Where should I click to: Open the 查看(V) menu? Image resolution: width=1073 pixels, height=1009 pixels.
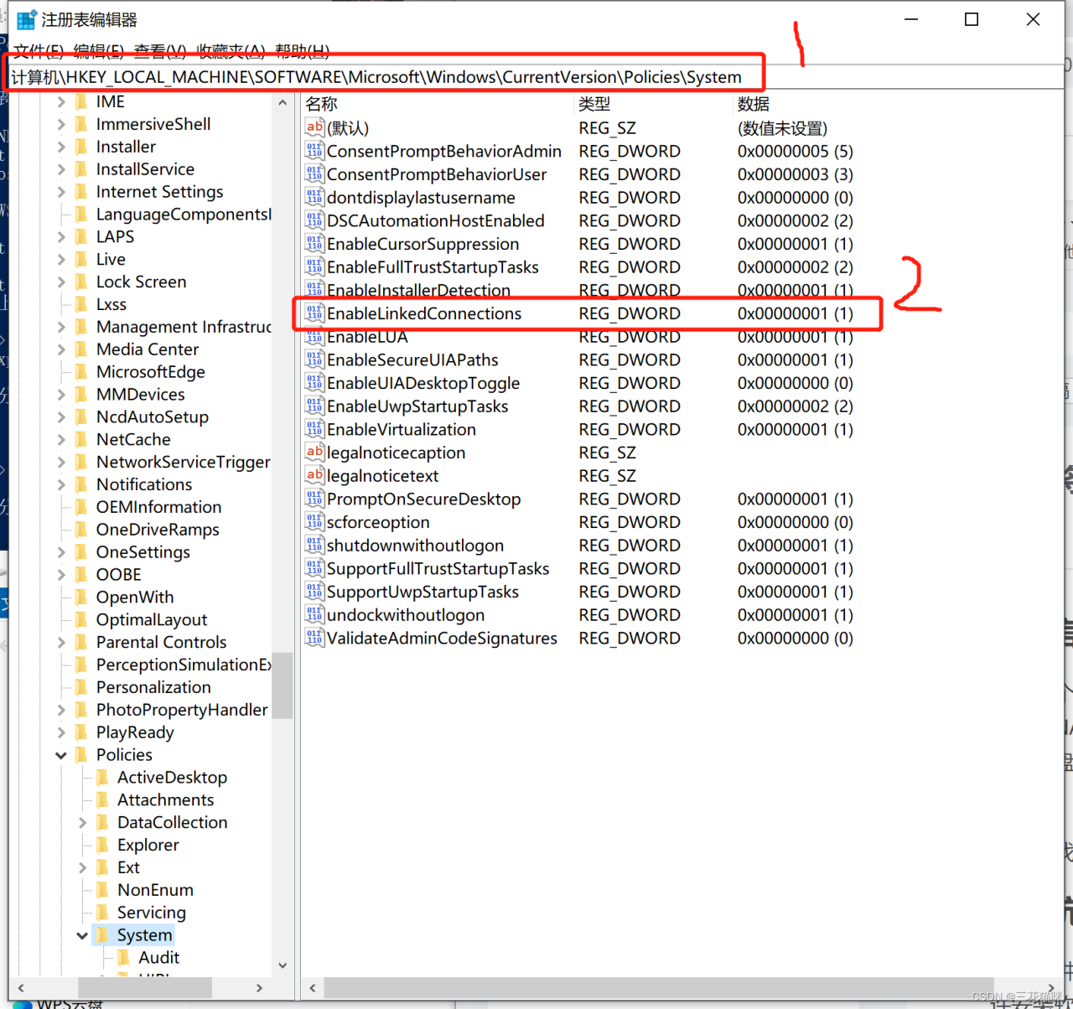(160, 52)
